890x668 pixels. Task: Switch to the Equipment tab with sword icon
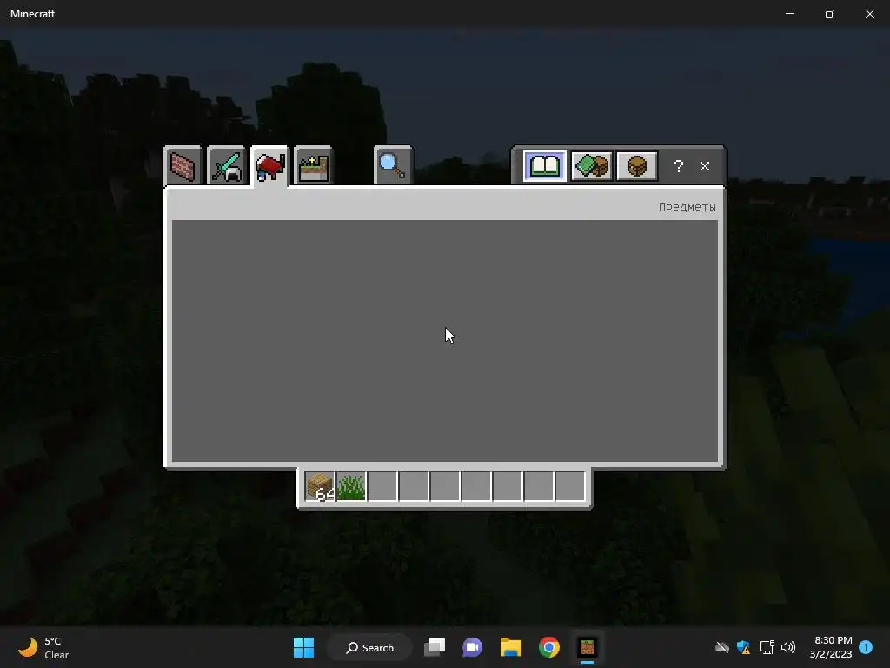coord(226,166)
